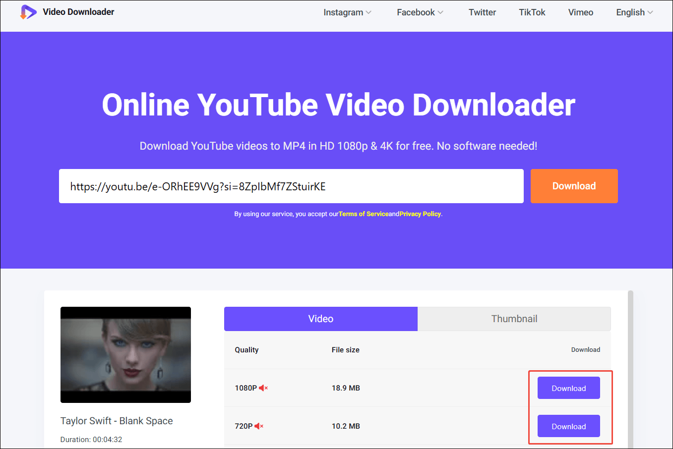The width and height of the screenshot is (673, 449).
Task: Click the Video Downloader logo icon
Action: tap(28, 12)
